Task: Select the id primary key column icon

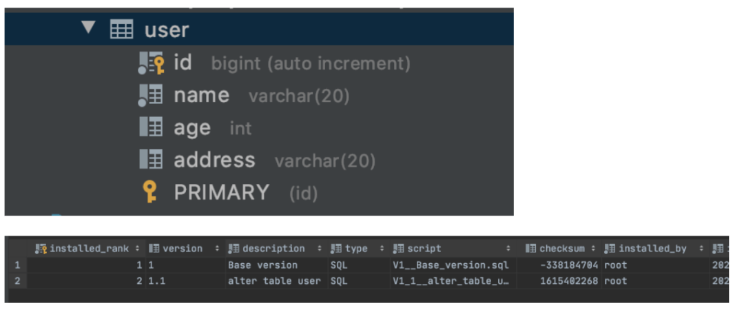Action: click(x=151, y=63)
